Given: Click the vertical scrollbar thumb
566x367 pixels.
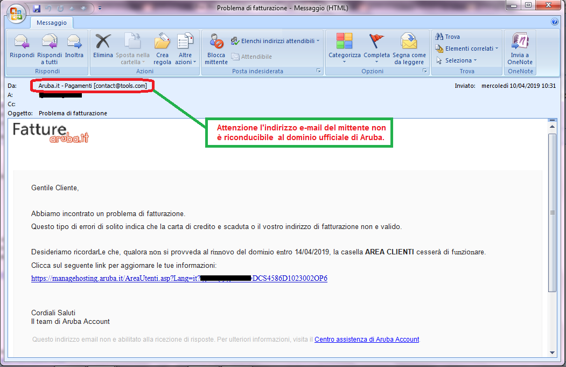Looking at the screenshot, I should 553,213.
